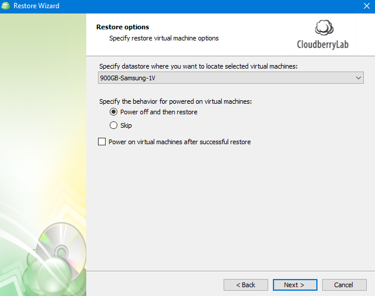Click the Restore Wizard title bar app icon
375x296 pixels.
[6, 6]
